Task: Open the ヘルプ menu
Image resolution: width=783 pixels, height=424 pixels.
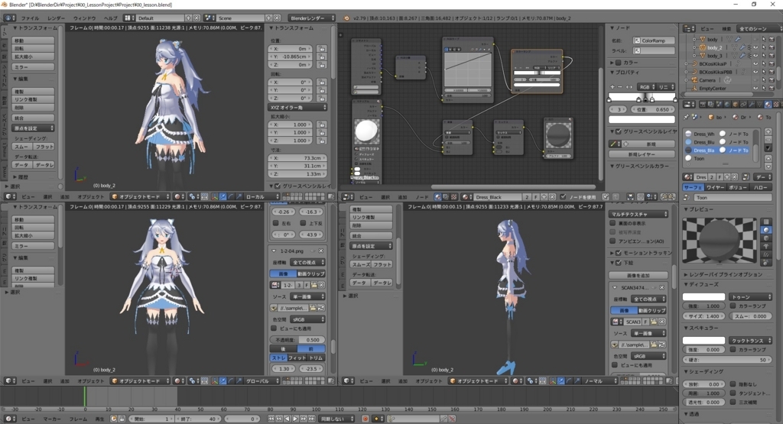Action: click(x=110, y=18)
